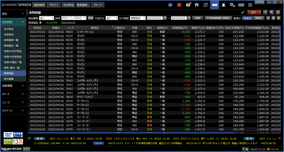
Task: Open settings with the gears icon
Action: [232, 5]
